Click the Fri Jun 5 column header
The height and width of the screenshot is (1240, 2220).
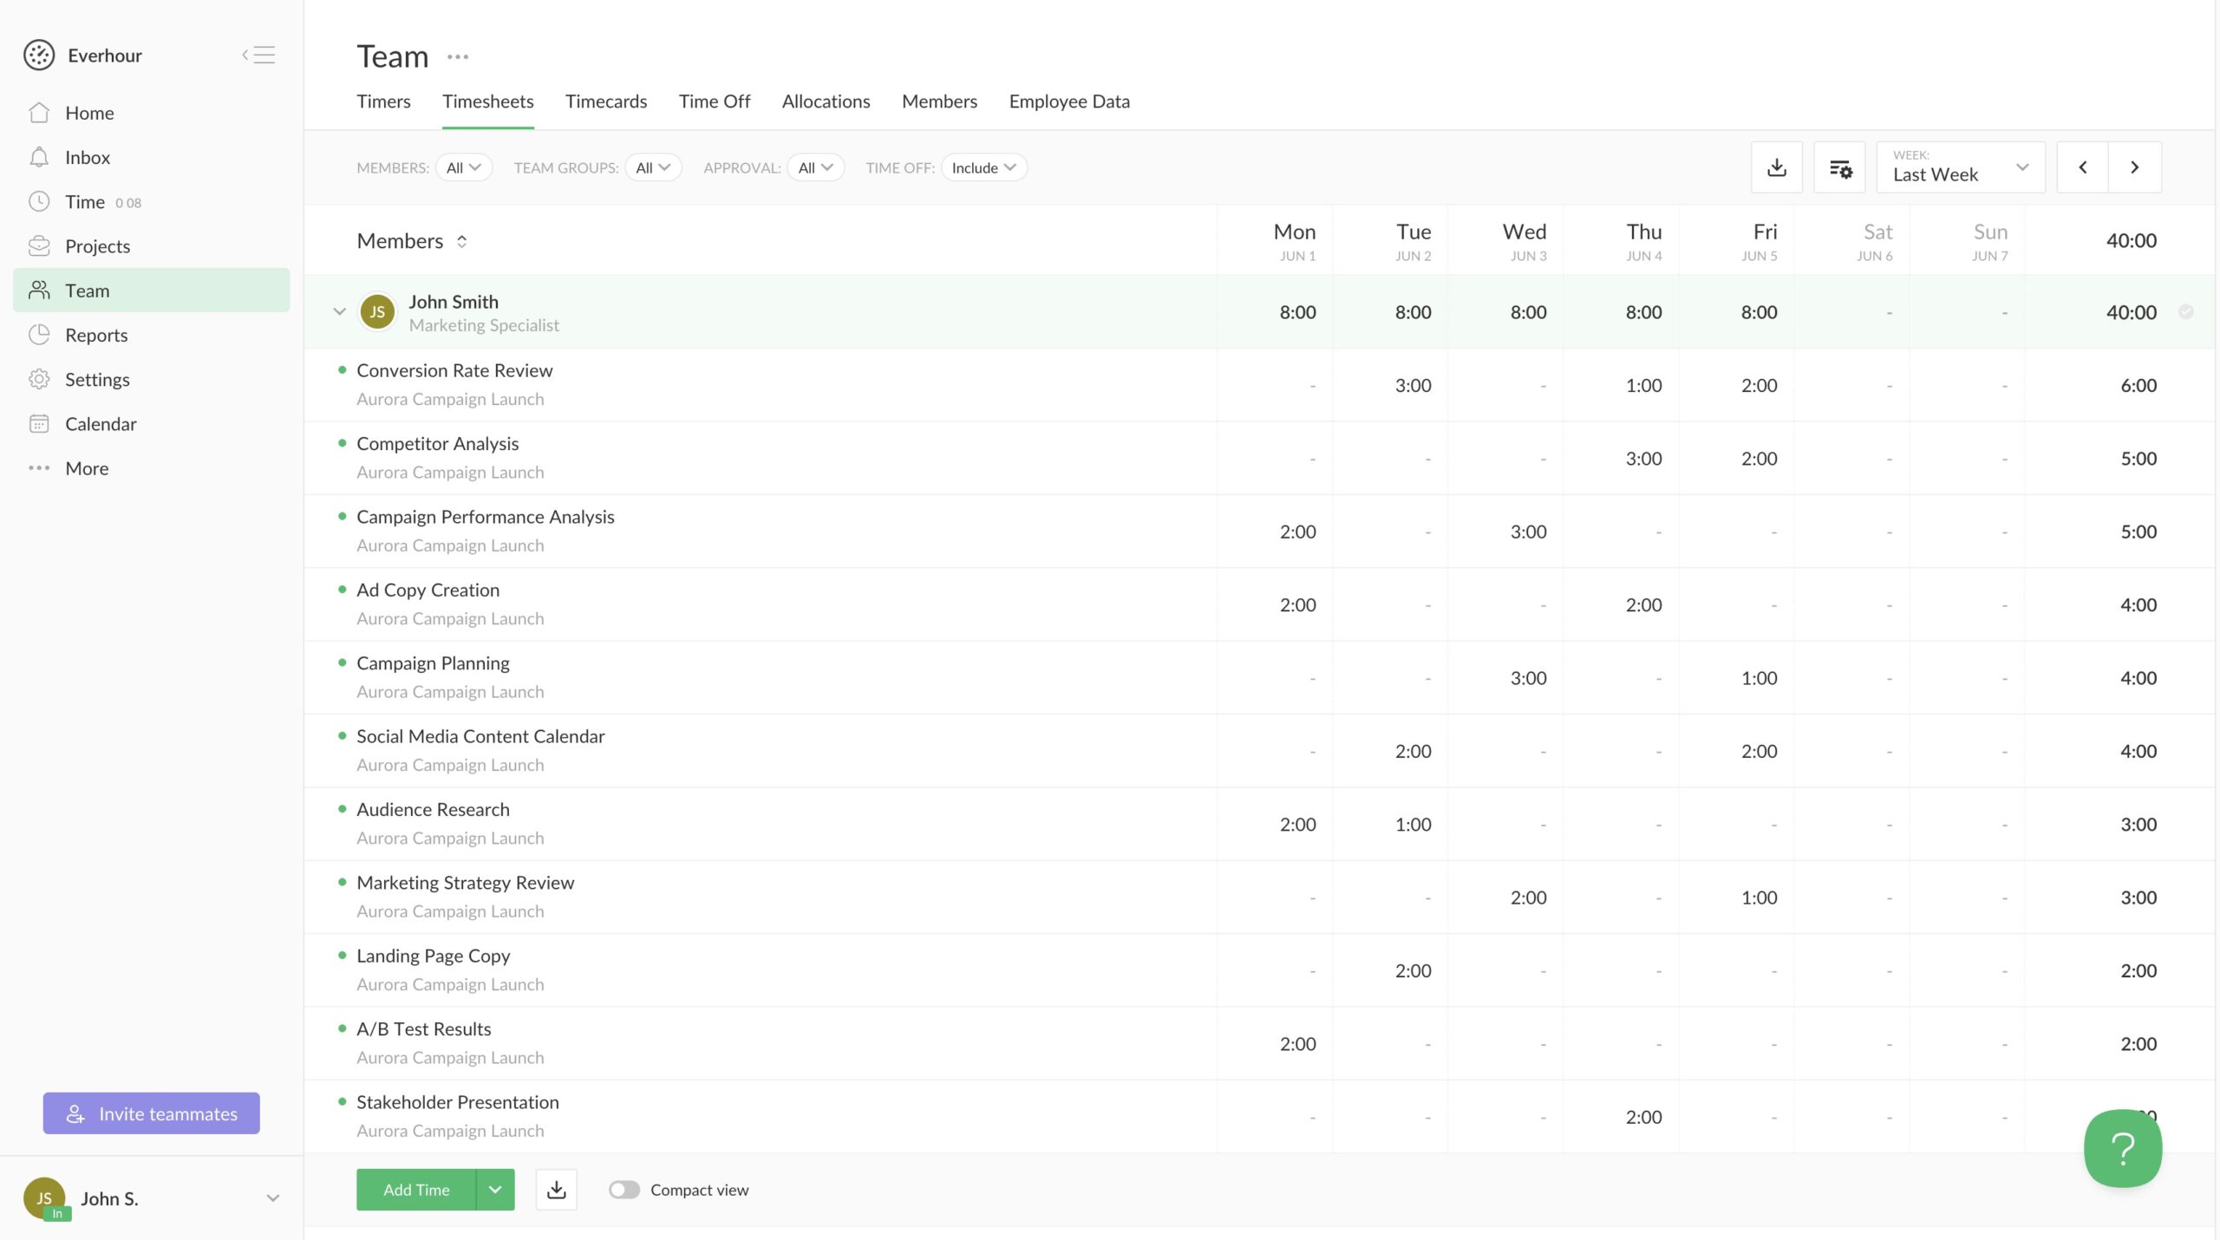click(x=1760, y=241)
